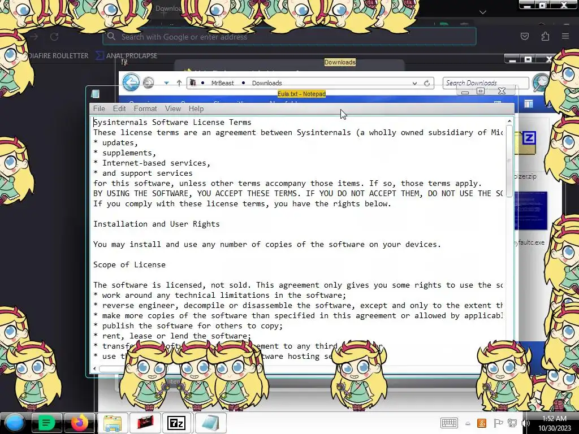Open the Firefox extensions puzzle icon
The height and width of the screenshot is (434, 579).
tap(545, 36)
